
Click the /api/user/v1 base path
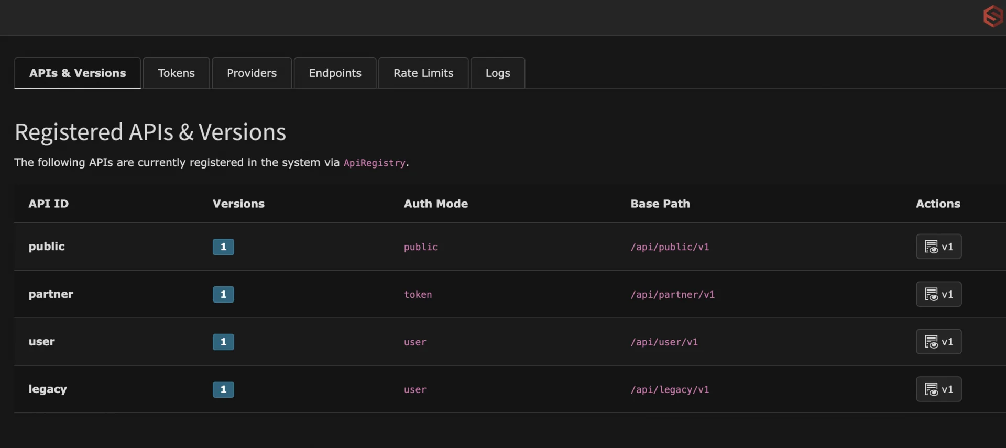[664, 342]
